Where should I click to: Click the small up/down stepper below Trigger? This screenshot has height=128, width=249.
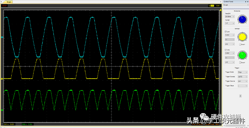tap(240, 96)
